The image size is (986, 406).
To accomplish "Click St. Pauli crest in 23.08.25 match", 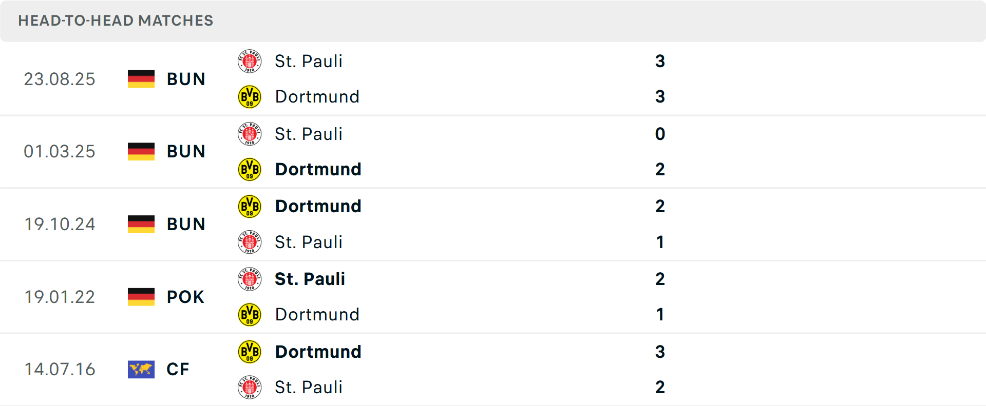I will pyautogui.click(x=250, y=62).
